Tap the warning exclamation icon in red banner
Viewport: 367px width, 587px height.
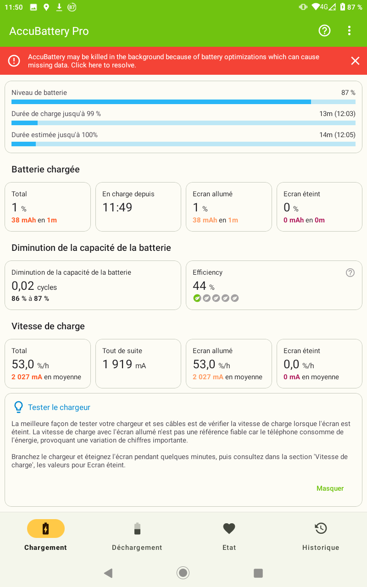(x=14, y=61)
